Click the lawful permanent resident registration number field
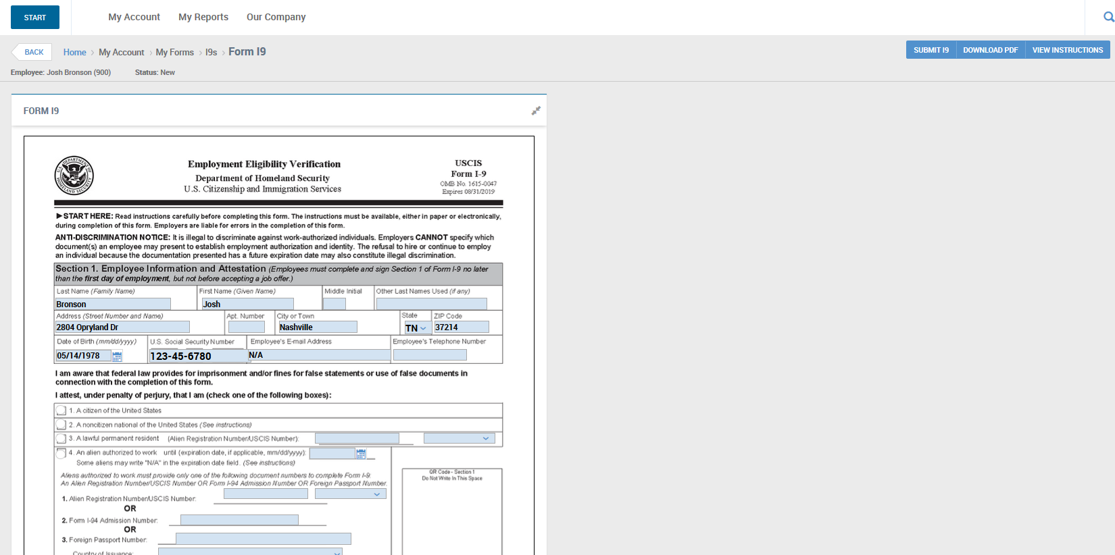The width and height of the screenshot is (1115, 555). coord(357,438)
